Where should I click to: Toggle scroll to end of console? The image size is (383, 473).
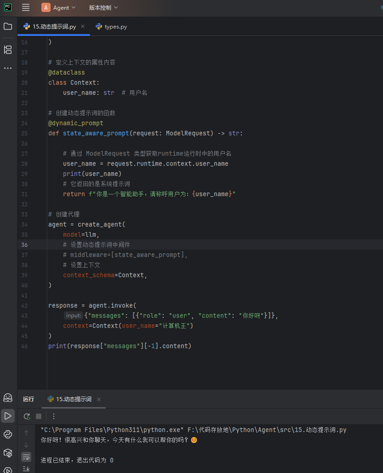tap(26, 468)
